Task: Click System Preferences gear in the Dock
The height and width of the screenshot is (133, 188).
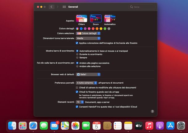Action: (181, 126)
